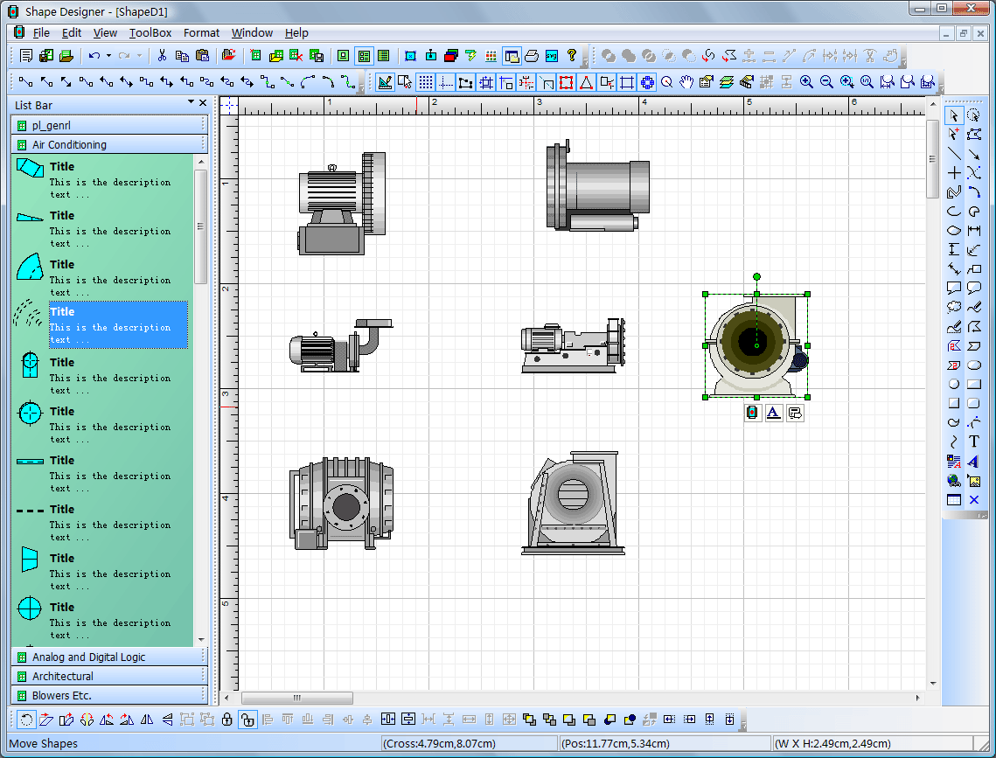Select the Text tool in drawing palette
996x758 pixels.
[x=973, y=442]
